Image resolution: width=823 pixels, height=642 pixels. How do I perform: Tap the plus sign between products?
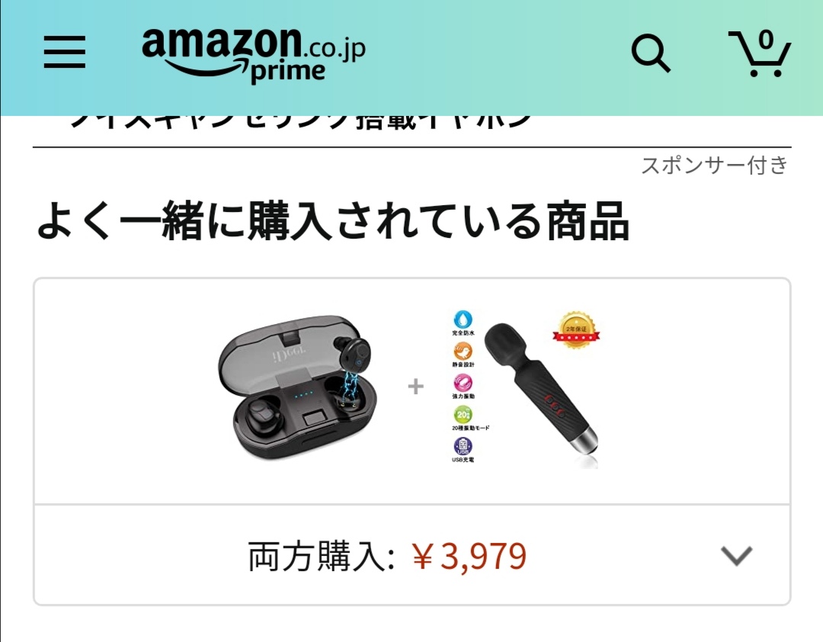pos(416,387)
